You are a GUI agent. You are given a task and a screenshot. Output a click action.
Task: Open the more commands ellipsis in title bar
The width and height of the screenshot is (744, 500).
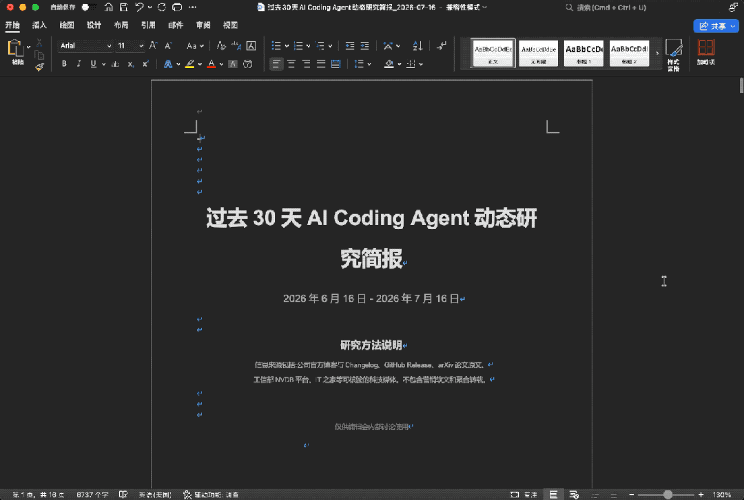click(x=193, y=7)
